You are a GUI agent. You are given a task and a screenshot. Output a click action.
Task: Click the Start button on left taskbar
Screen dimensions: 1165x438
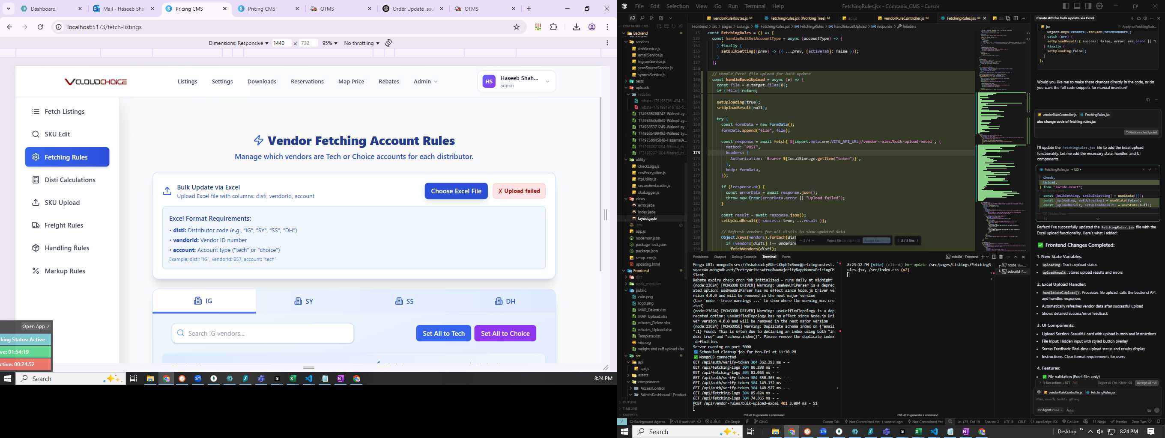pyautogui.click(x=8, y=379)
